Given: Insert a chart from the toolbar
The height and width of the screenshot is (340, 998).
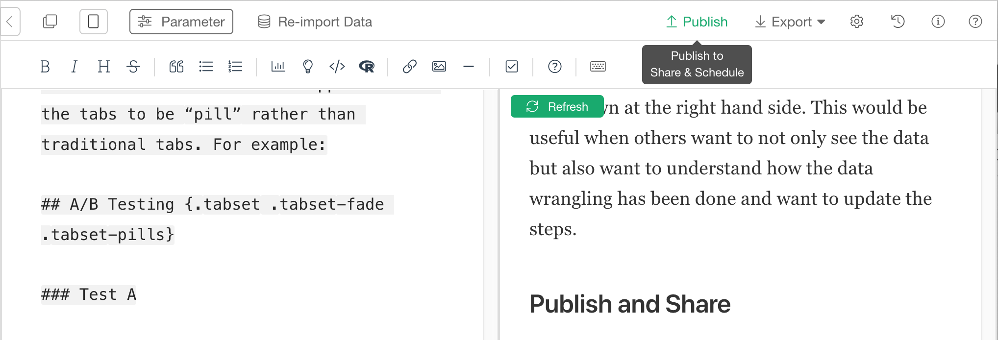Looking at the screenshot, I should [278, 67].
